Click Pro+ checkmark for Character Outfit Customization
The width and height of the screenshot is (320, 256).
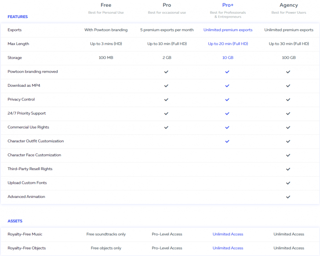click(227, 141)
